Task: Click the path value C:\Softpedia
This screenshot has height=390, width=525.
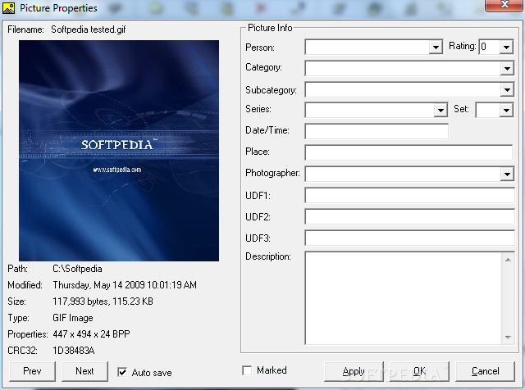Action: [x=77, y=269]
